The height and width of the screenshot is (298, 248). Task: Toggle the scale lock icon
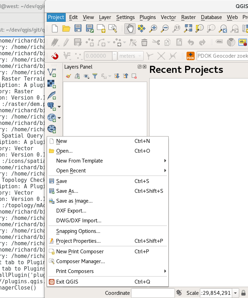point(243,293)
